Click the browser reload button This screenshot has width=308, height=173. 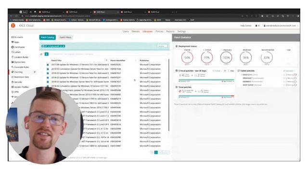[x=16, y=16]
